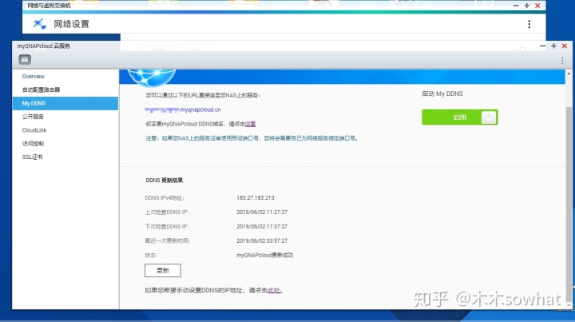Click the 这里 link to change DDNS domain
Viewport: 575px width, 322px height.
click(250, 124)
